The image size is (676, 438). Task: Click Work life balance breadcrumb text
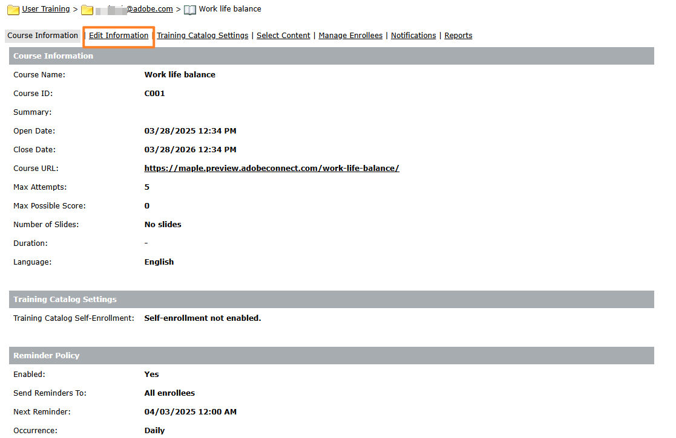[230, 9]
